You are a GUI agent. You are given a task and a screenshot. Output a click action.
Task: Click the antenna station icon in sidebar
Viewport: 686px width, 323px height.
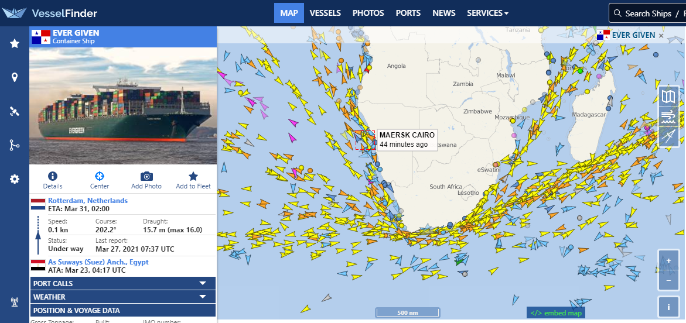tap(15, 301)
